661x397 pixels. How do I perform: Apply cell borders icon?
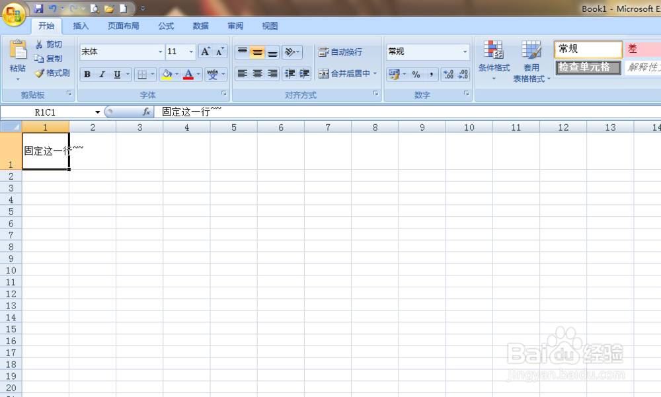(x=142, y=75)
